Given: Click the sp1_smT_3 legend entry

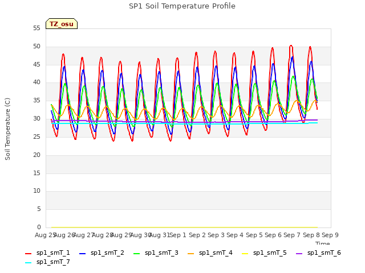Looking at the screenshot, I should (x=156, y=253).
